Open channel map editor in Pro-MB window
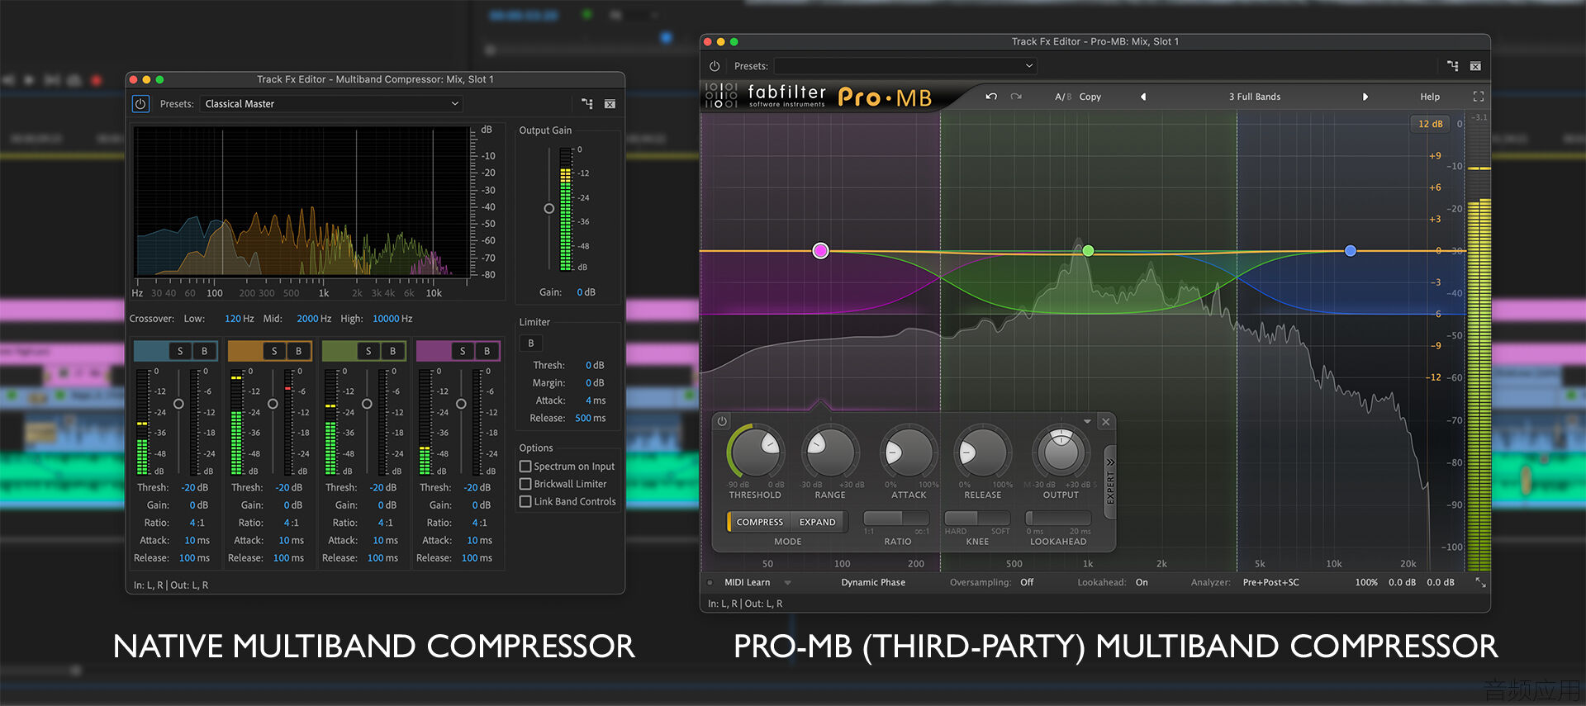1586x706 pixels. (x=1452, y=66)
